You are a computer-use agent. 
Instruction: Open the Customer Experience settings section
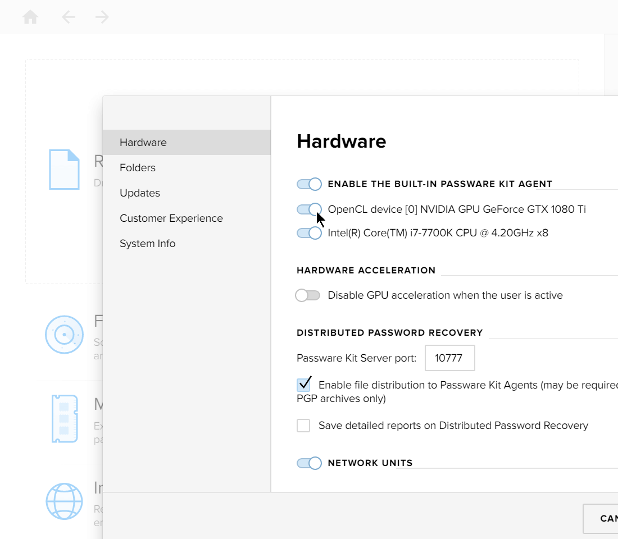(187, 218)
